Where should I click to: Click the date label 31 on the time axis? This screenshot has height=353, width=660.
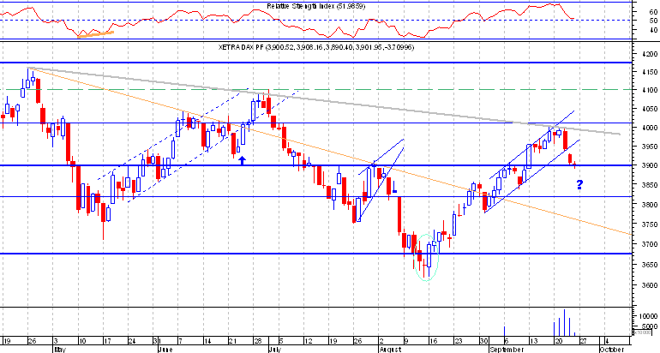pos(157,341)
